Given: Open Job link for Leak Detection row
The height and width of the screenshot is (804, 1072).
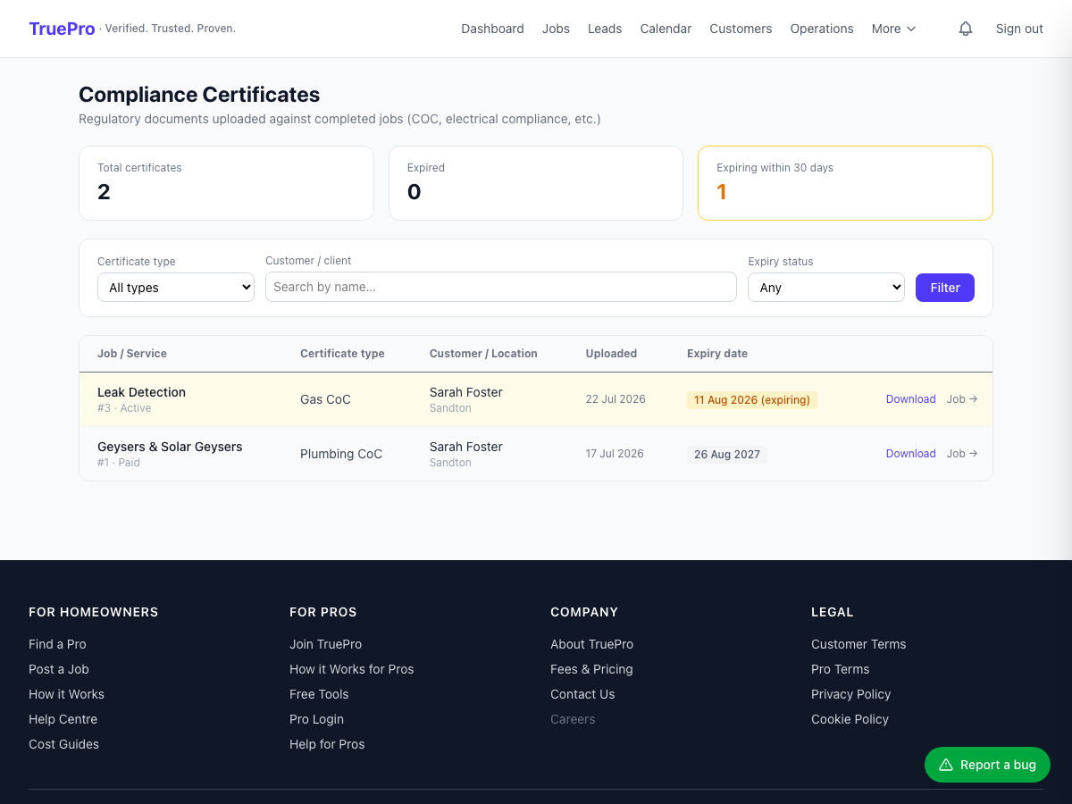Looking at the screenshot, I should tap(962, 399).
